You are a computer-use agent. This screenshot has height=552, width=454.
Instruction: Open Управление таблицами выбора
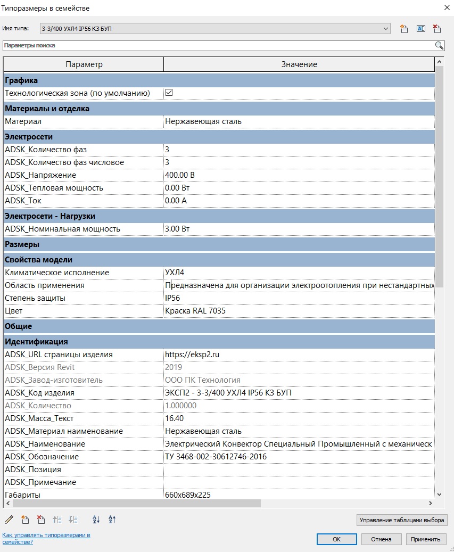(x=402, y=520)
